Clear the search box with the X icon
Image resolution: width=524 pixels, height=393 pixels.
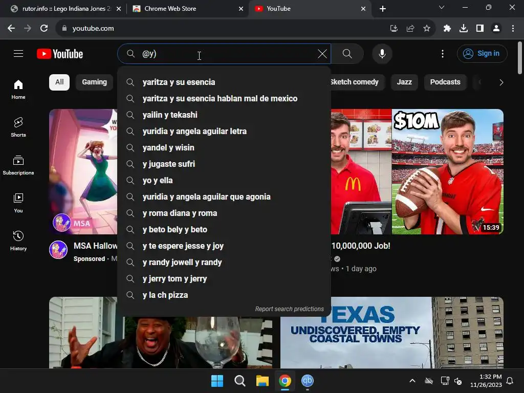tap(322, 53)
